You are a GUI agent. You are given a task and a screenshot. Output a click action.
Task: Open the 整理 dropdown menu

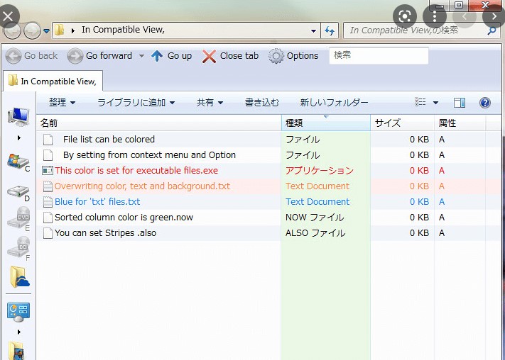[63, 103]
